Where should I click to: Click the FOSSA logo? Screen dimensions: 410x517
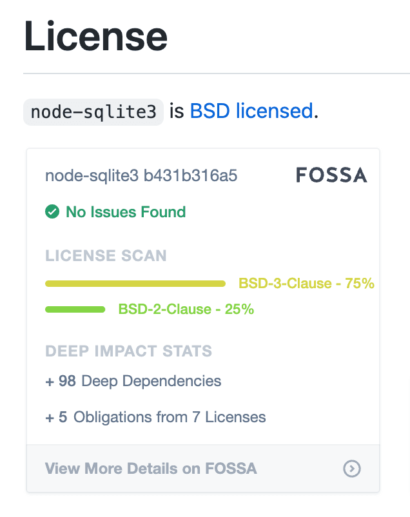click(x=331, y=175)
